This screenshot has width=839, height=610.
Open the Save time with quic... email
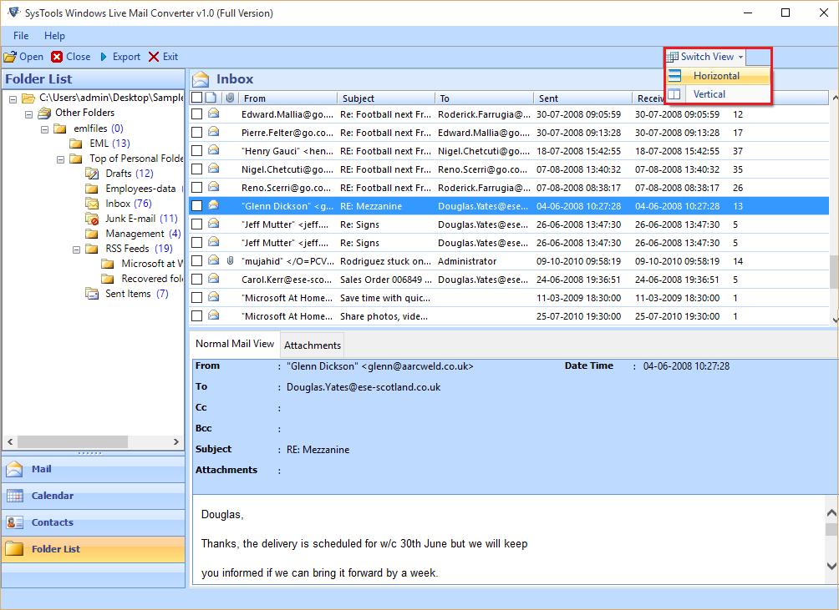point(508,298)
